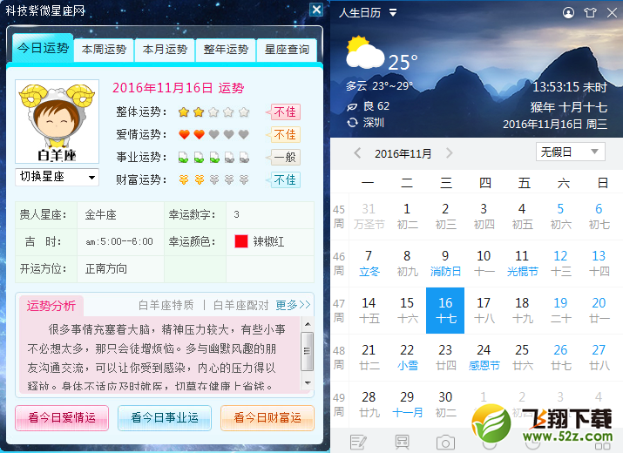Select November 16 十七 in the calendar

point(445,310)
